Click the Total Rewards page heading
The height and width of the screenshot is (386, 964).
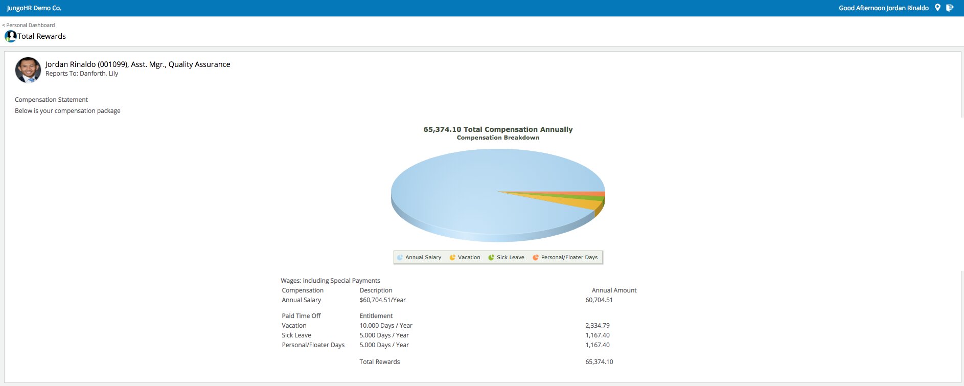point(41,36)
